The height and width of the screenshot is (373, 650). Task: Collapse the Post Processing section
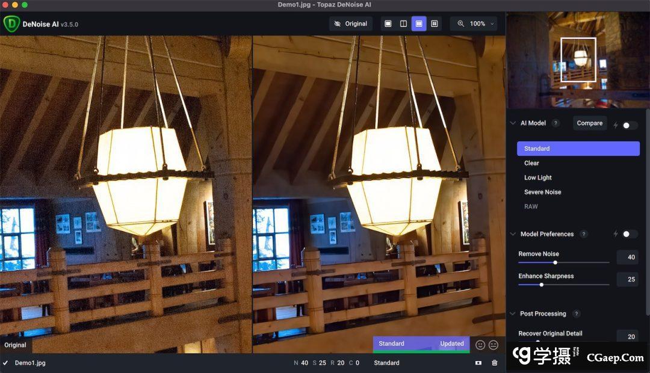coord(513,314)
